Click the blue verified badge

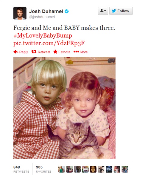coord(67,11)
